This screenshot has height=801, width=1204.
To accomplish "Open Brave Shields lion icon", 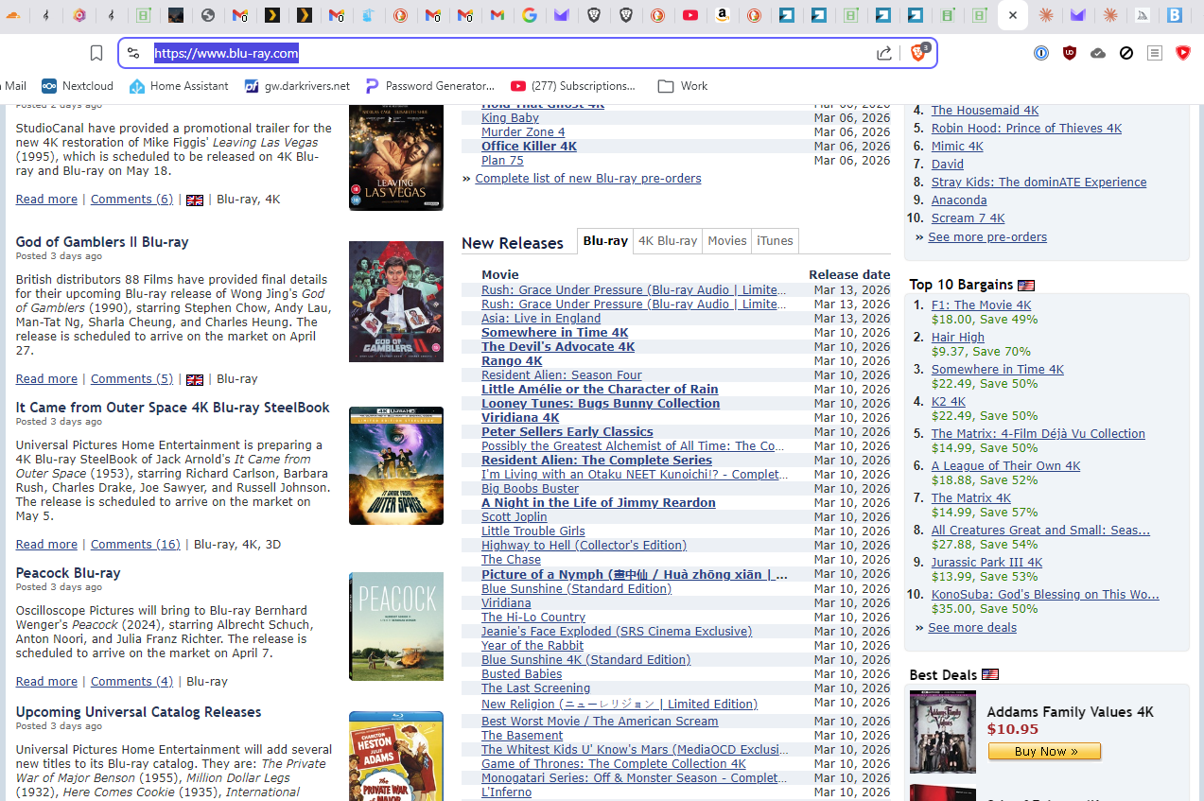I will coord(918,53).
